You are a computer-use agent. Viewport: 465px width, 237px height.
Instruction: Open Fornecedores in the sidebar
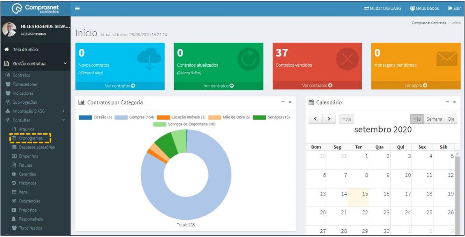coord(25,84)
